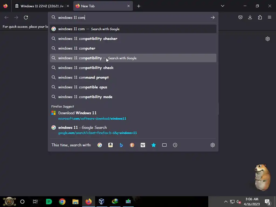Choose highlighted 'windows 11 compatibility' suggestion
Screen dimensions: 276x207
coord(133,58)
